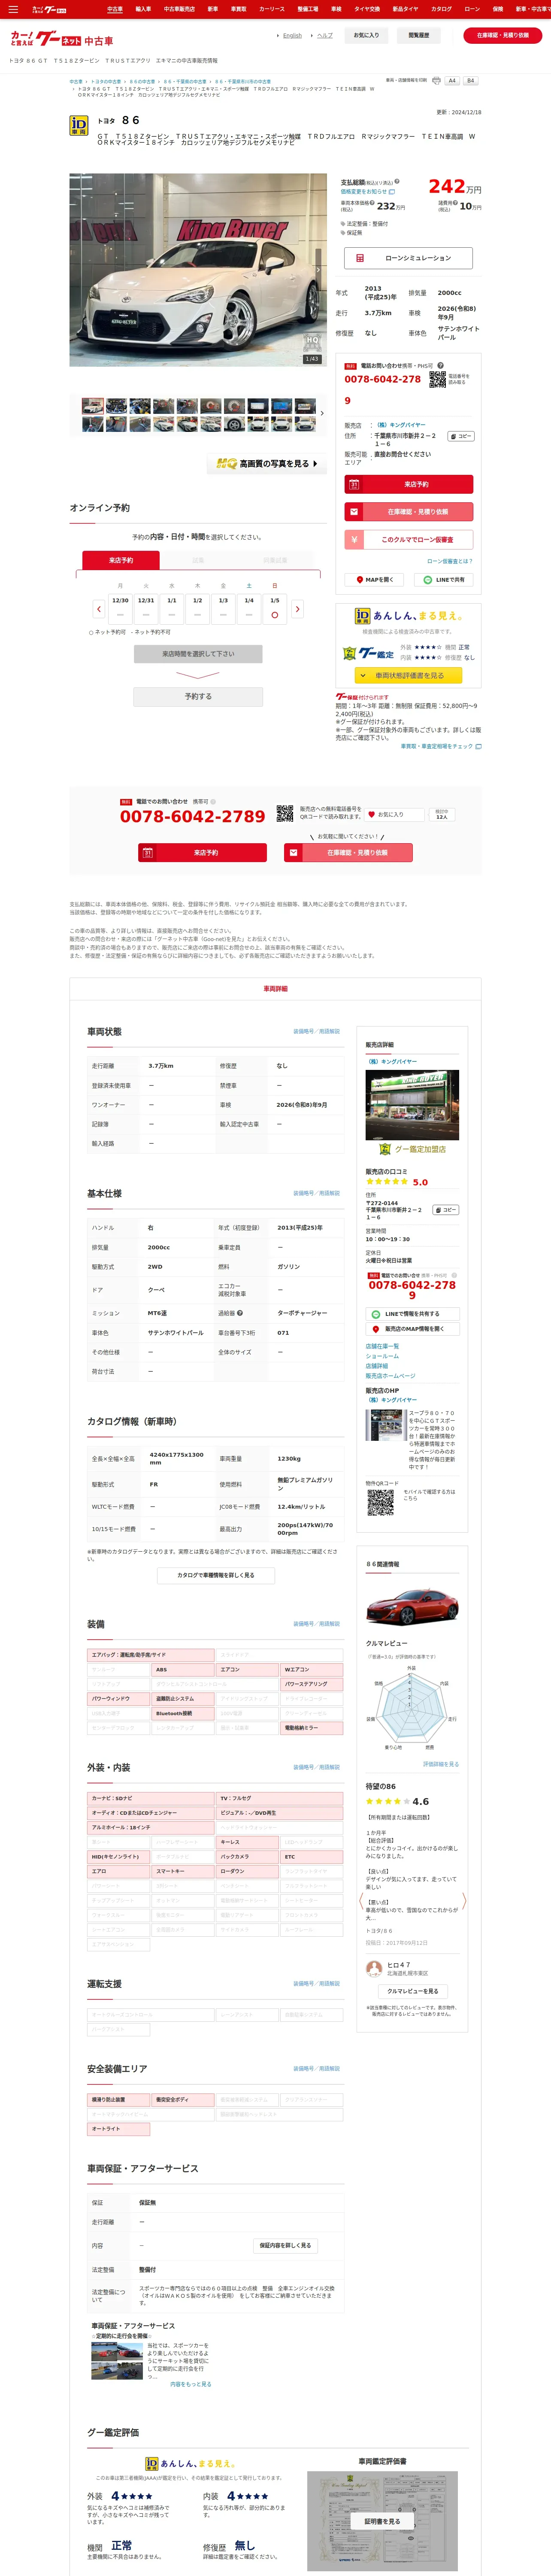
Task: Share this car via the LINEで共有 button
Action: coord(444,579)
